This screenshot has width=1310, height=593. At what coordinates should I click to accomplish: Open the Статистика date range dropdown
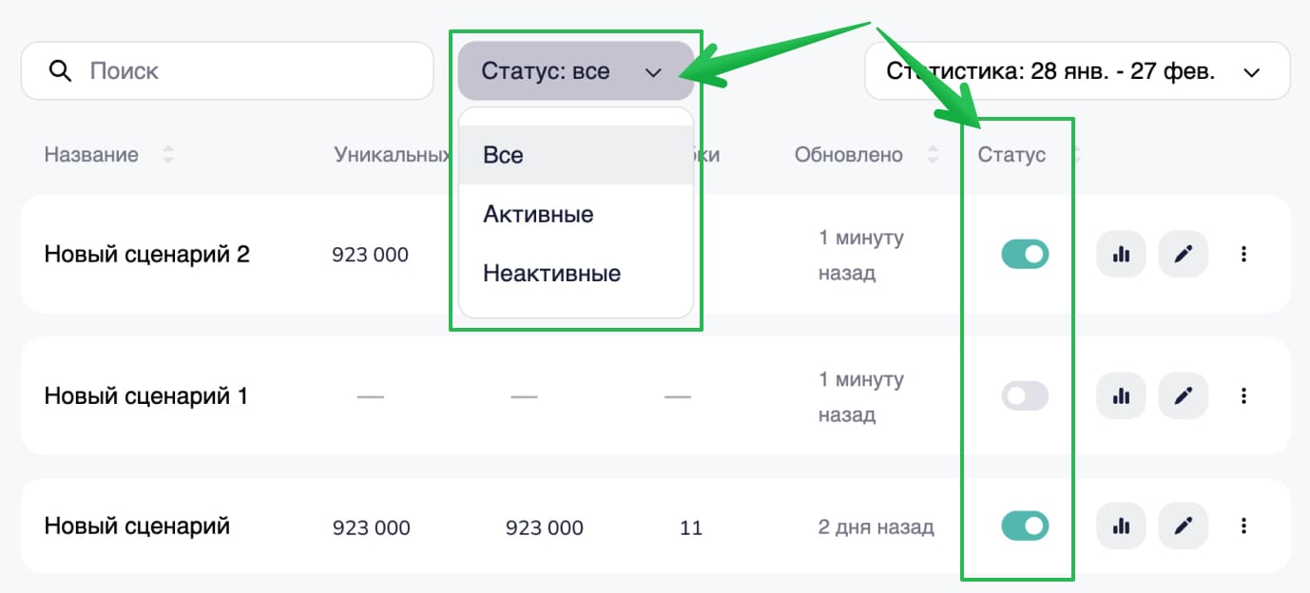click(1076, 71)
